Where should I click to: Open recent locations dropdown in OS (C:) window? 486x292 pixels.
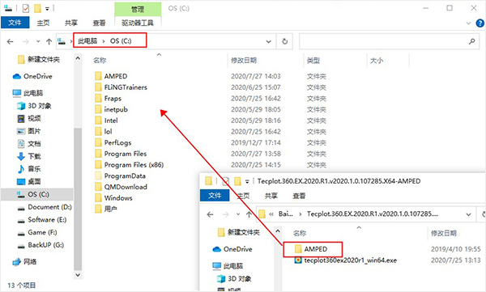tap(38, 41)
